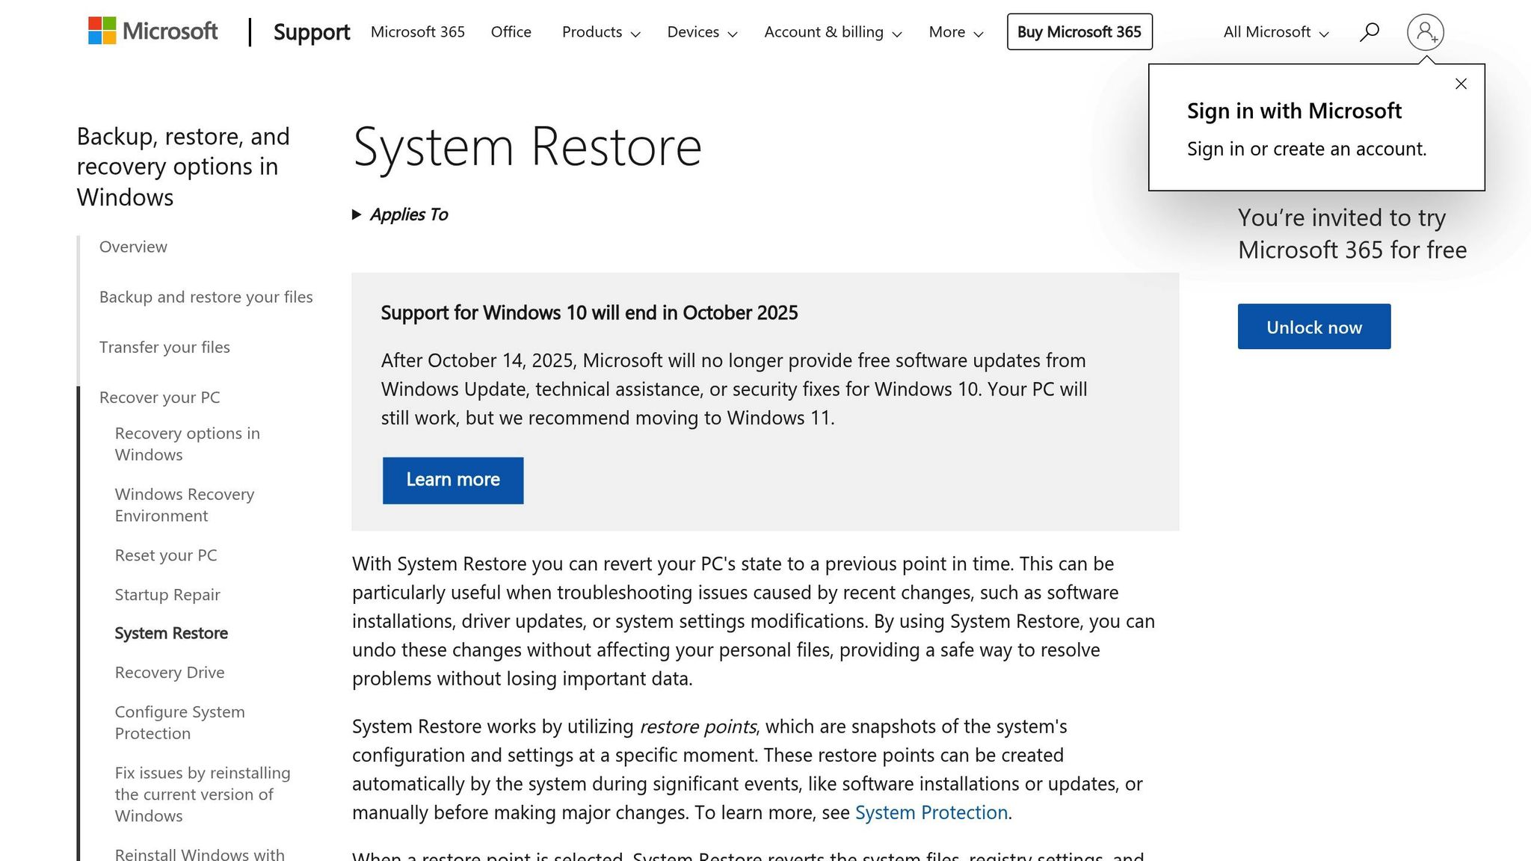Screen dimensions: 1531x861
Task: Click Backup, restore, and recovery options title
Action: (x=183, y=167)
